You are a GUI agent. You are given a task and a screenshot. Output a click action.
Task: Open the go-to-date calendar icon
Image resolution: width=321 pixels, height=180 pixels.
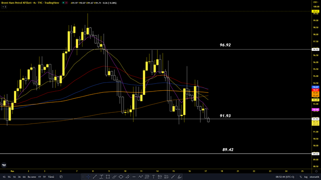tap(61, 176)
